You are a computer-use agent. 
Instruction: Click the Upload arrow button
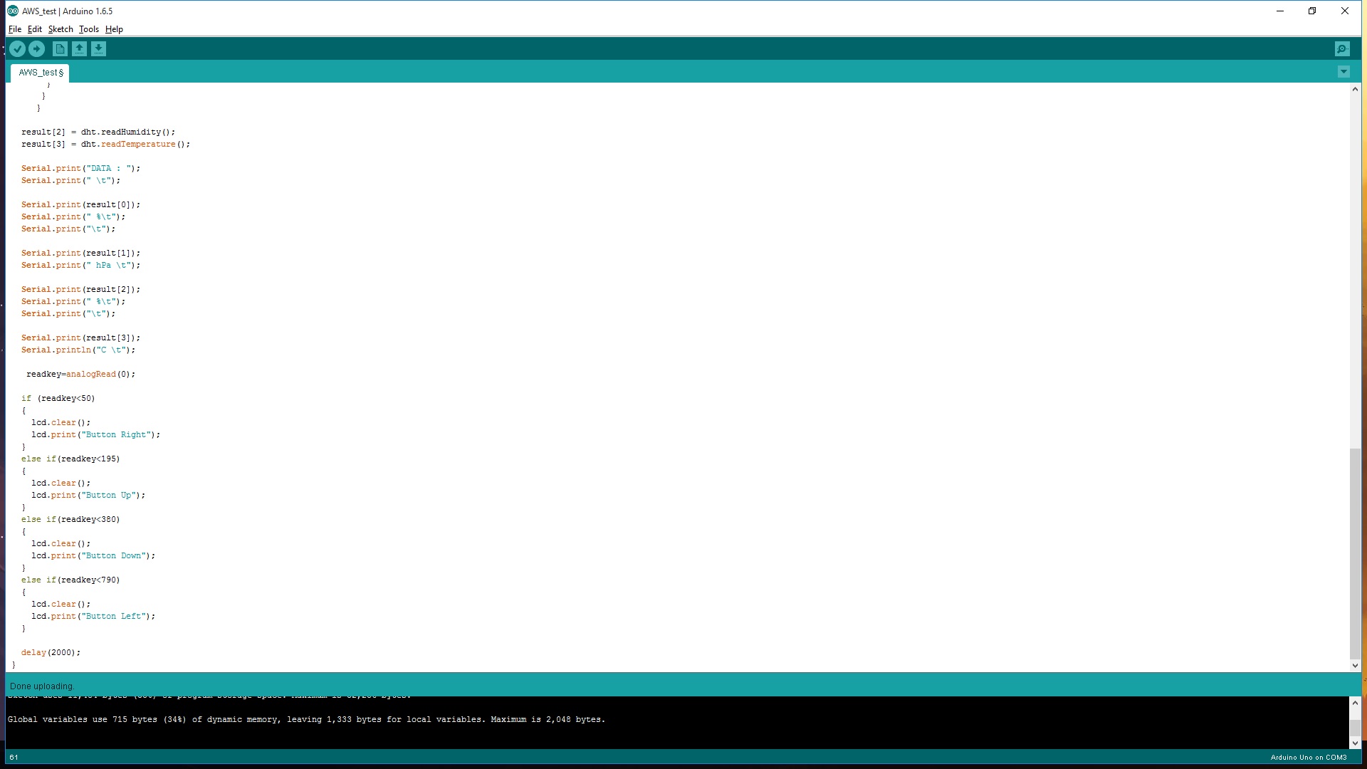click(x=37, y=49)
